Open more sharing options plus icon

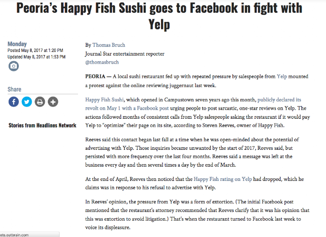pos(53,102)
